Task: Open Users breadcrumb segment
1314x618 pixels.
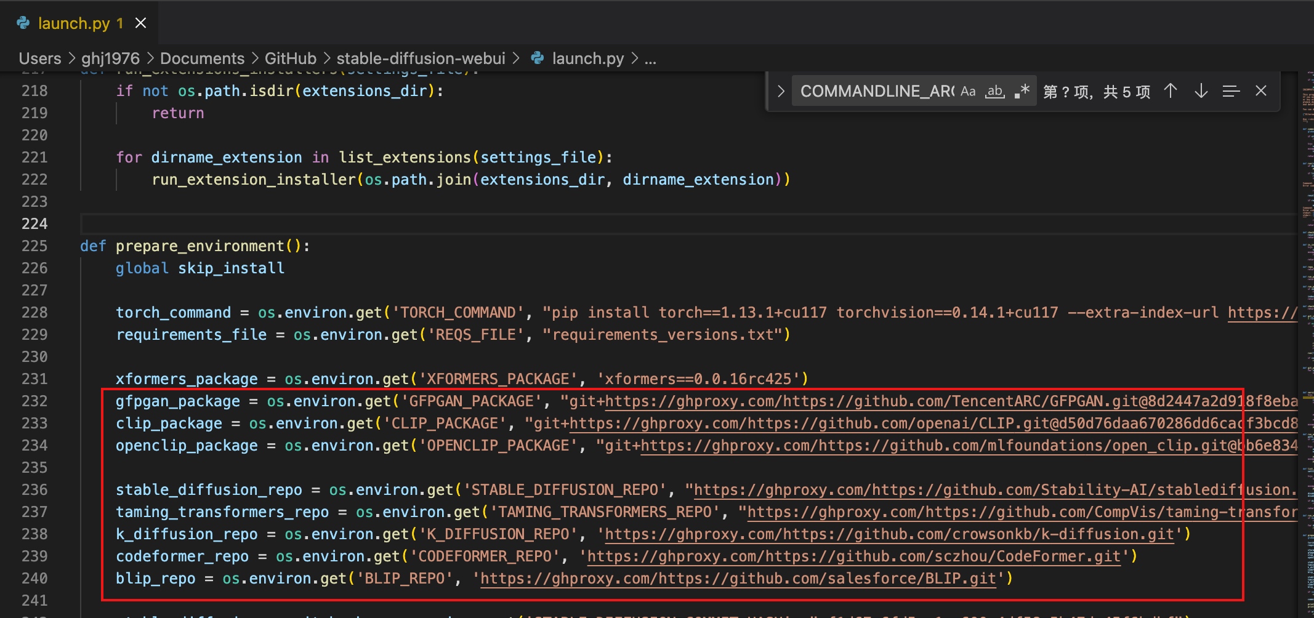Action: coord(40,58)
